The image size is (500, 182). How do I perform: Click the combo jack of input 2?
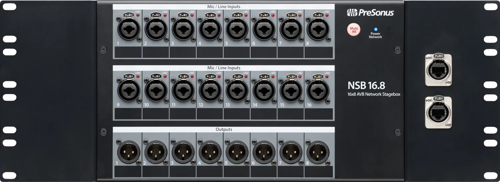coord(156,29)
